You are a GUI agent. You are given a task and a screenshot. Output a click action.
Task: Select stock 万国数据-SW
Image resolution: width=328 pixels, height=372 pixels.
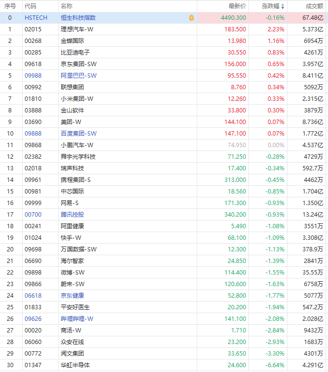79,249
